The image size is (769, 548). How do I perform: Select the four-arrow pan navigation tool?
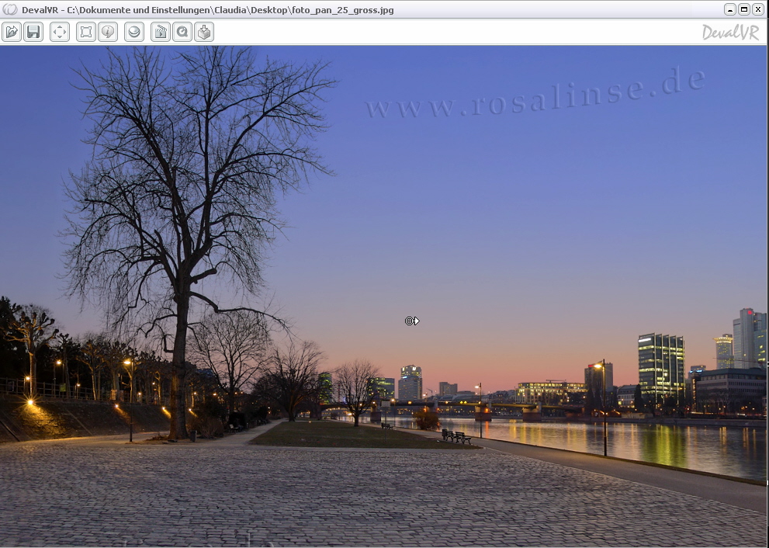60,32
